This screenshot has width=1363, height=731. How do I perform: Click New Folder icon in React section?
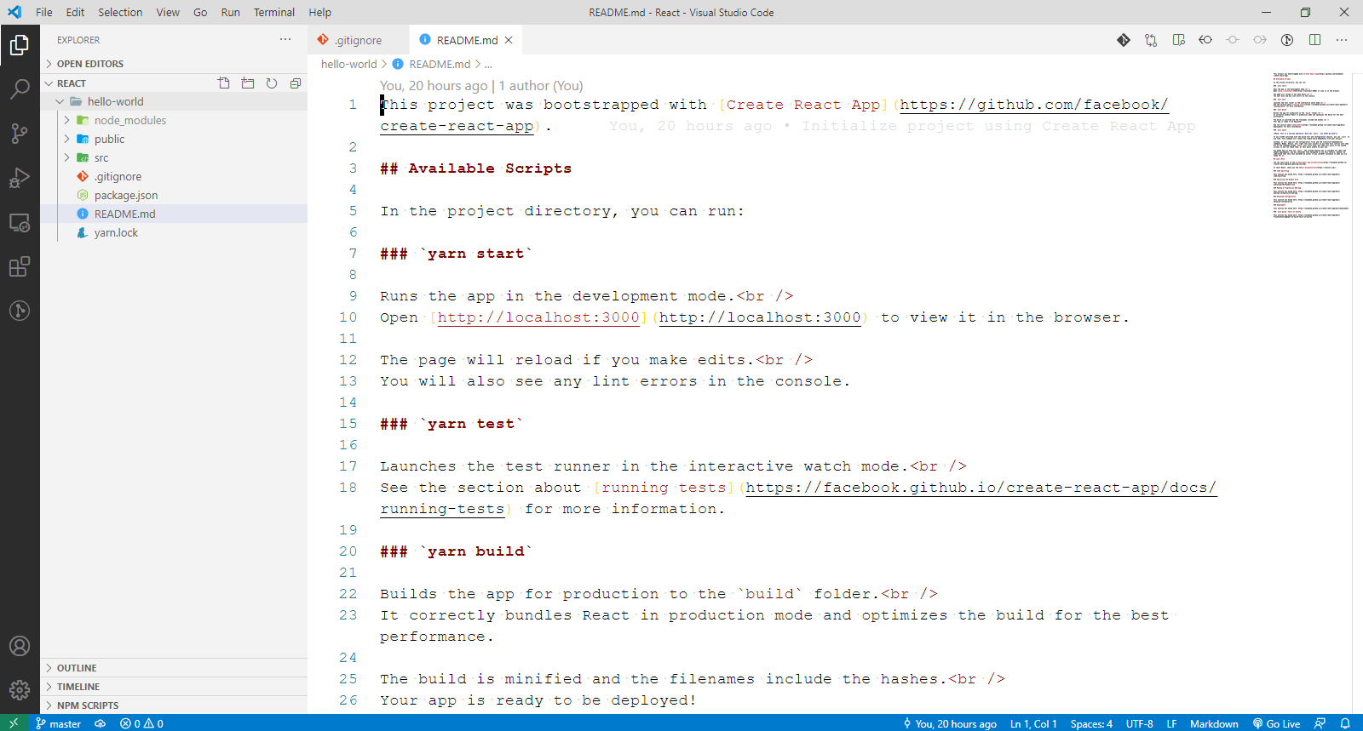248,83
